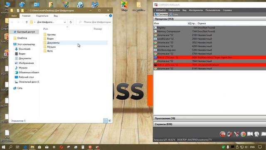Select the chrome.exe process with ID 9144

209,68
